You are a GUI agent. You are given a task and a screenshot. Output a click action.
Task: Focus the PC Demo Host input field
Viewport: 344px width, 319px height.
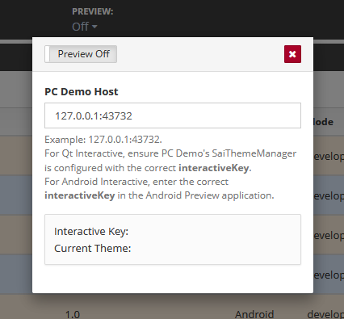[x=173, y=115]
